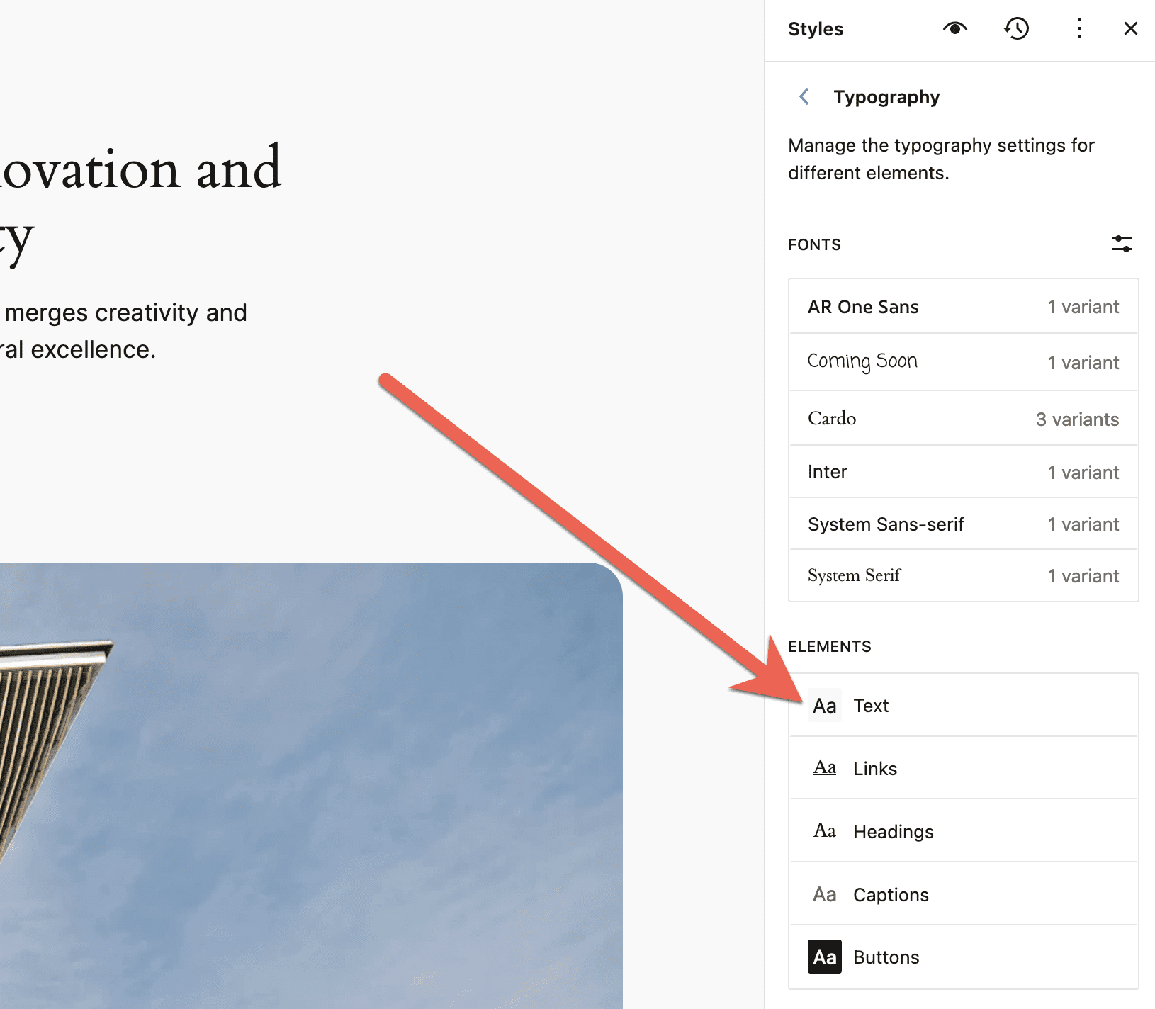This screenshot has width=1155, height=1009.
Task: Open style revisions history icon
Action: pyautogui.click(x=1017, y=28)
